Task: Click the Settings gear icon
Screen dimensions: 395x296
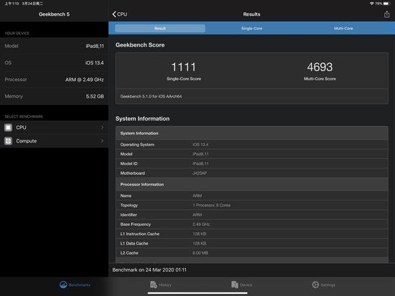Action: (315, 285)
